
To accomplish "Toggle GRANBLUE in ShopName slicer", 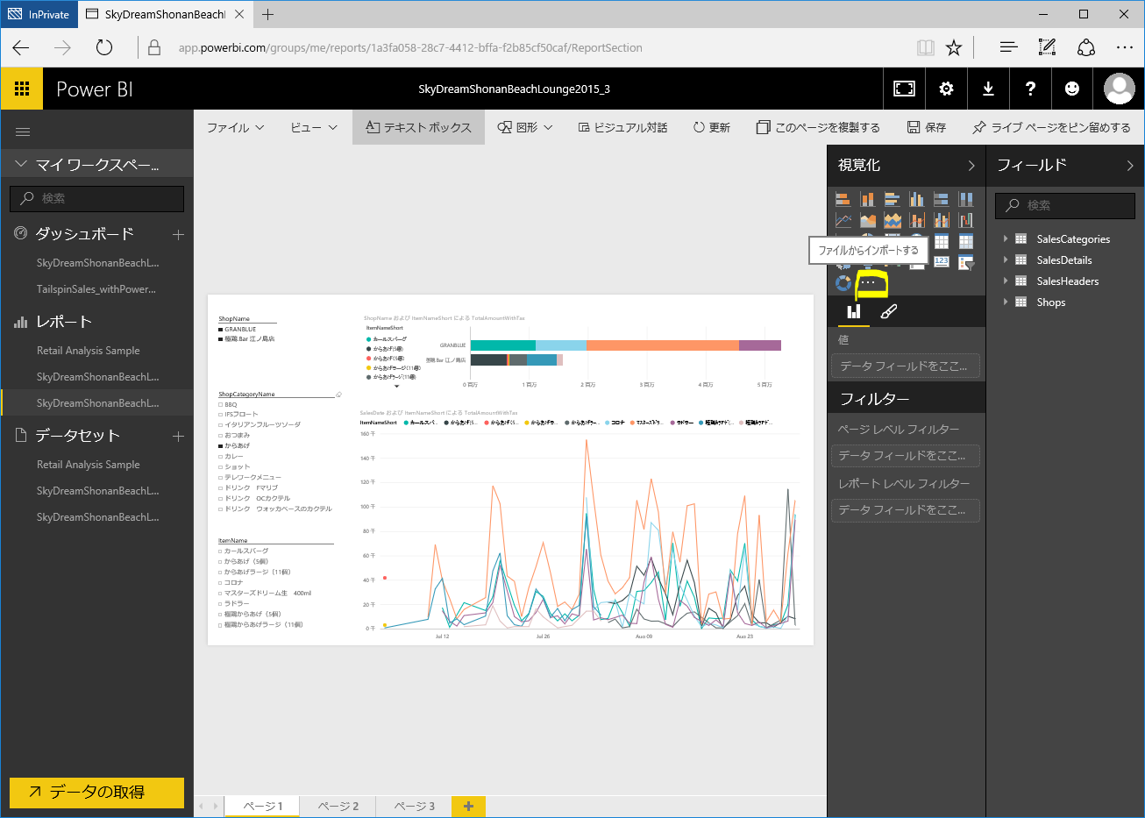I will 221,330.
